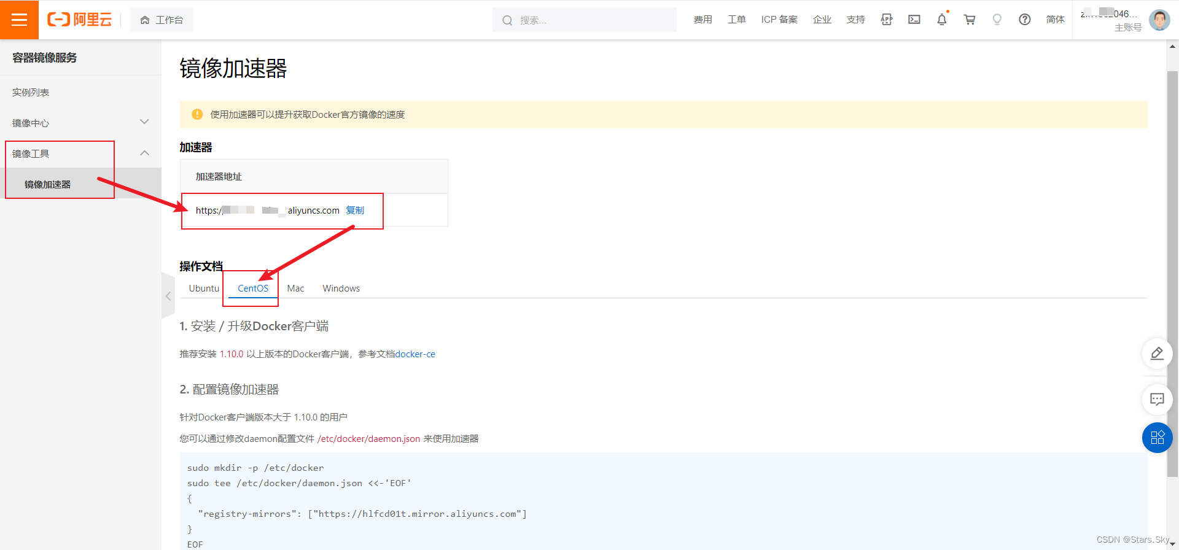Open the feedback chat floating button
1179x550 pixels.
tap(1157, 400)
